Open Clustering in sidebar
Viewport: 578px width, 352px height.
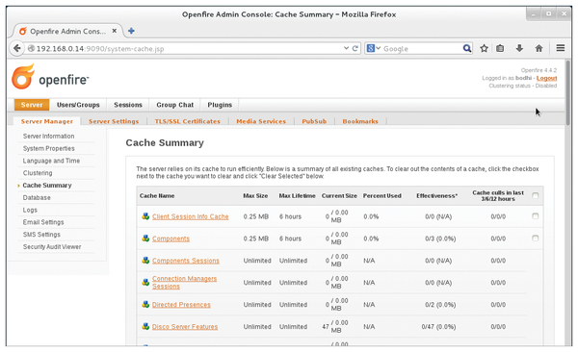(x=38, y=173)
